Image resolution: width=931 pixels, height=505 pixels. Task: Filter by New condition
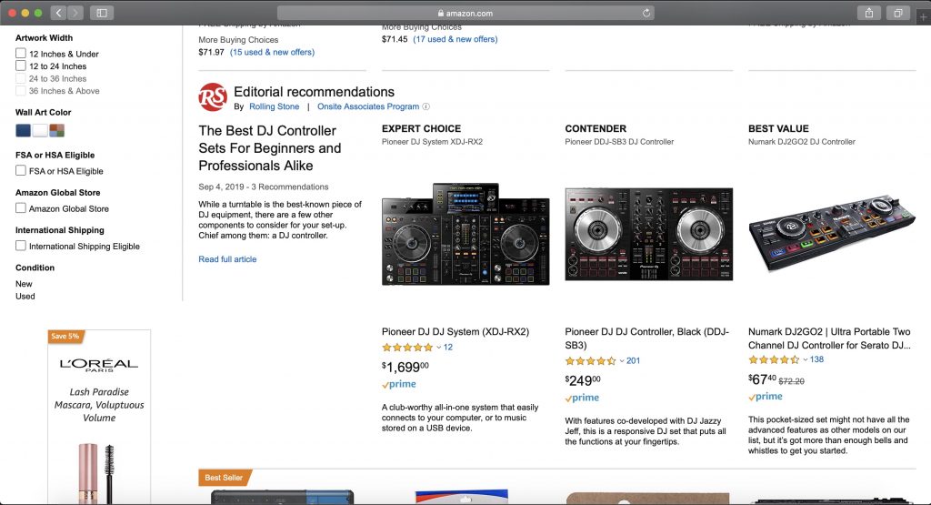click(x=24, y=284)
